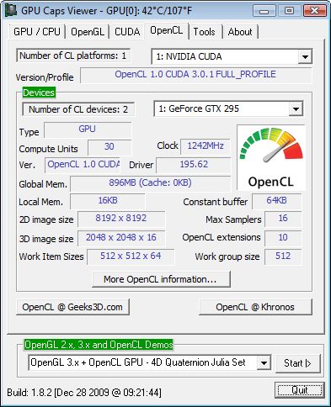Click the 'Max Samplers' label
Viewport: 331px width, 407px height.
(233, 219)
